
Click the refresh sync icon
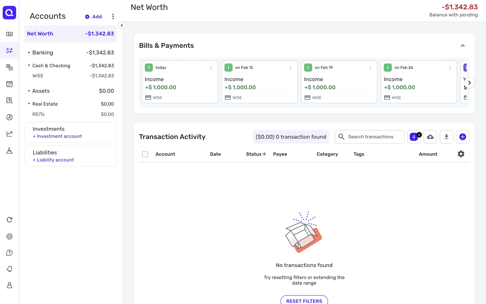(x=9, y=220)
